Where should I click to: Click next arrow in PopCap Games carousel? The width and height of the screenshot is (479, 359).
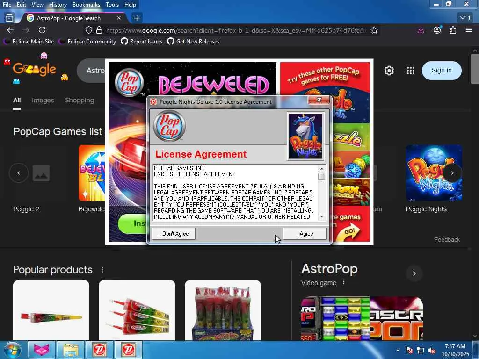pyautogui.click(x=452, y=173)
